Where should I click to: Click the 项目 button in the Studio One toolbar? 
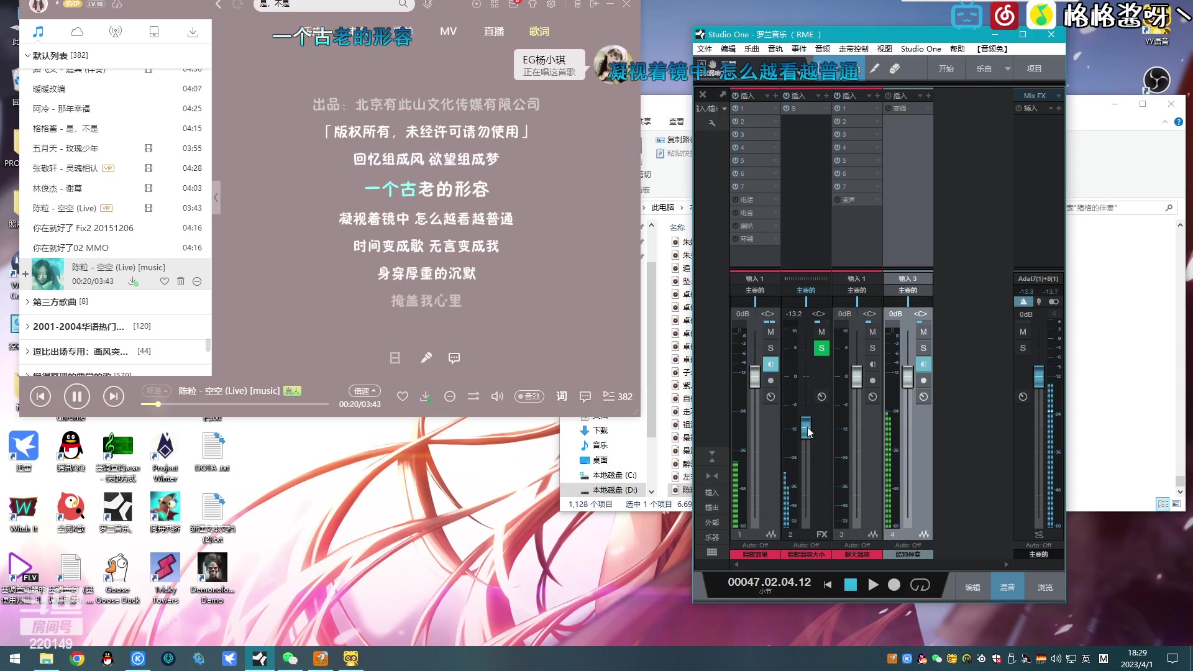click(1035, 68)
